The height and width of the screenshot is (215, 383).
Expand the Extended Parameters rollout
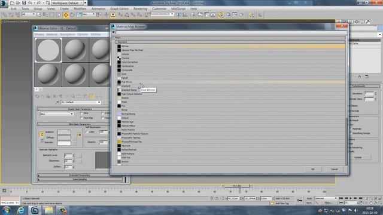(80, 175)
